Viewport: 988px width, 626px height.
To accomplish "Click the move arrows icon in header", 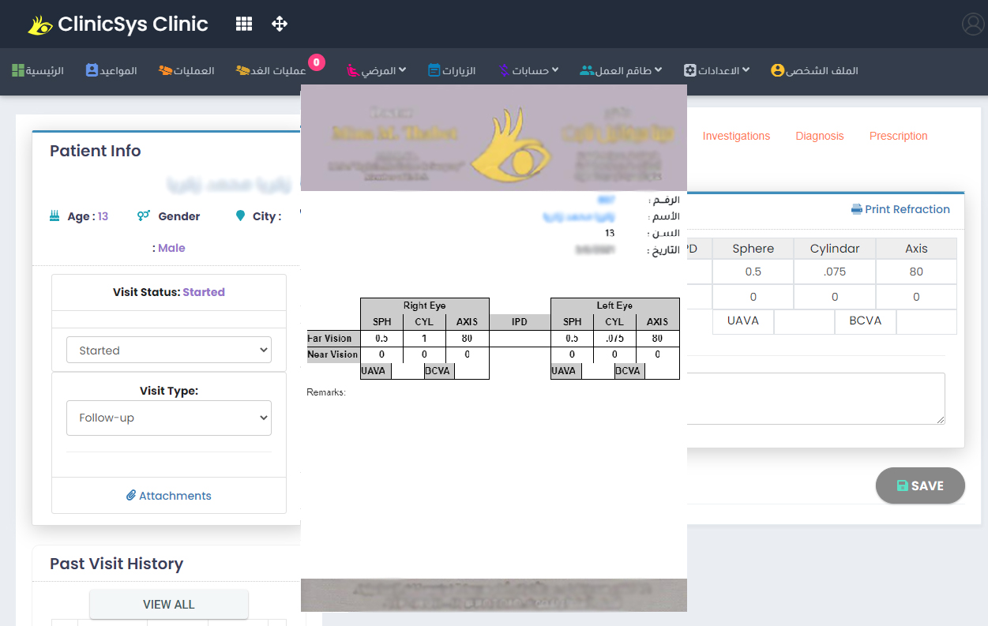I will pos(280,24).
